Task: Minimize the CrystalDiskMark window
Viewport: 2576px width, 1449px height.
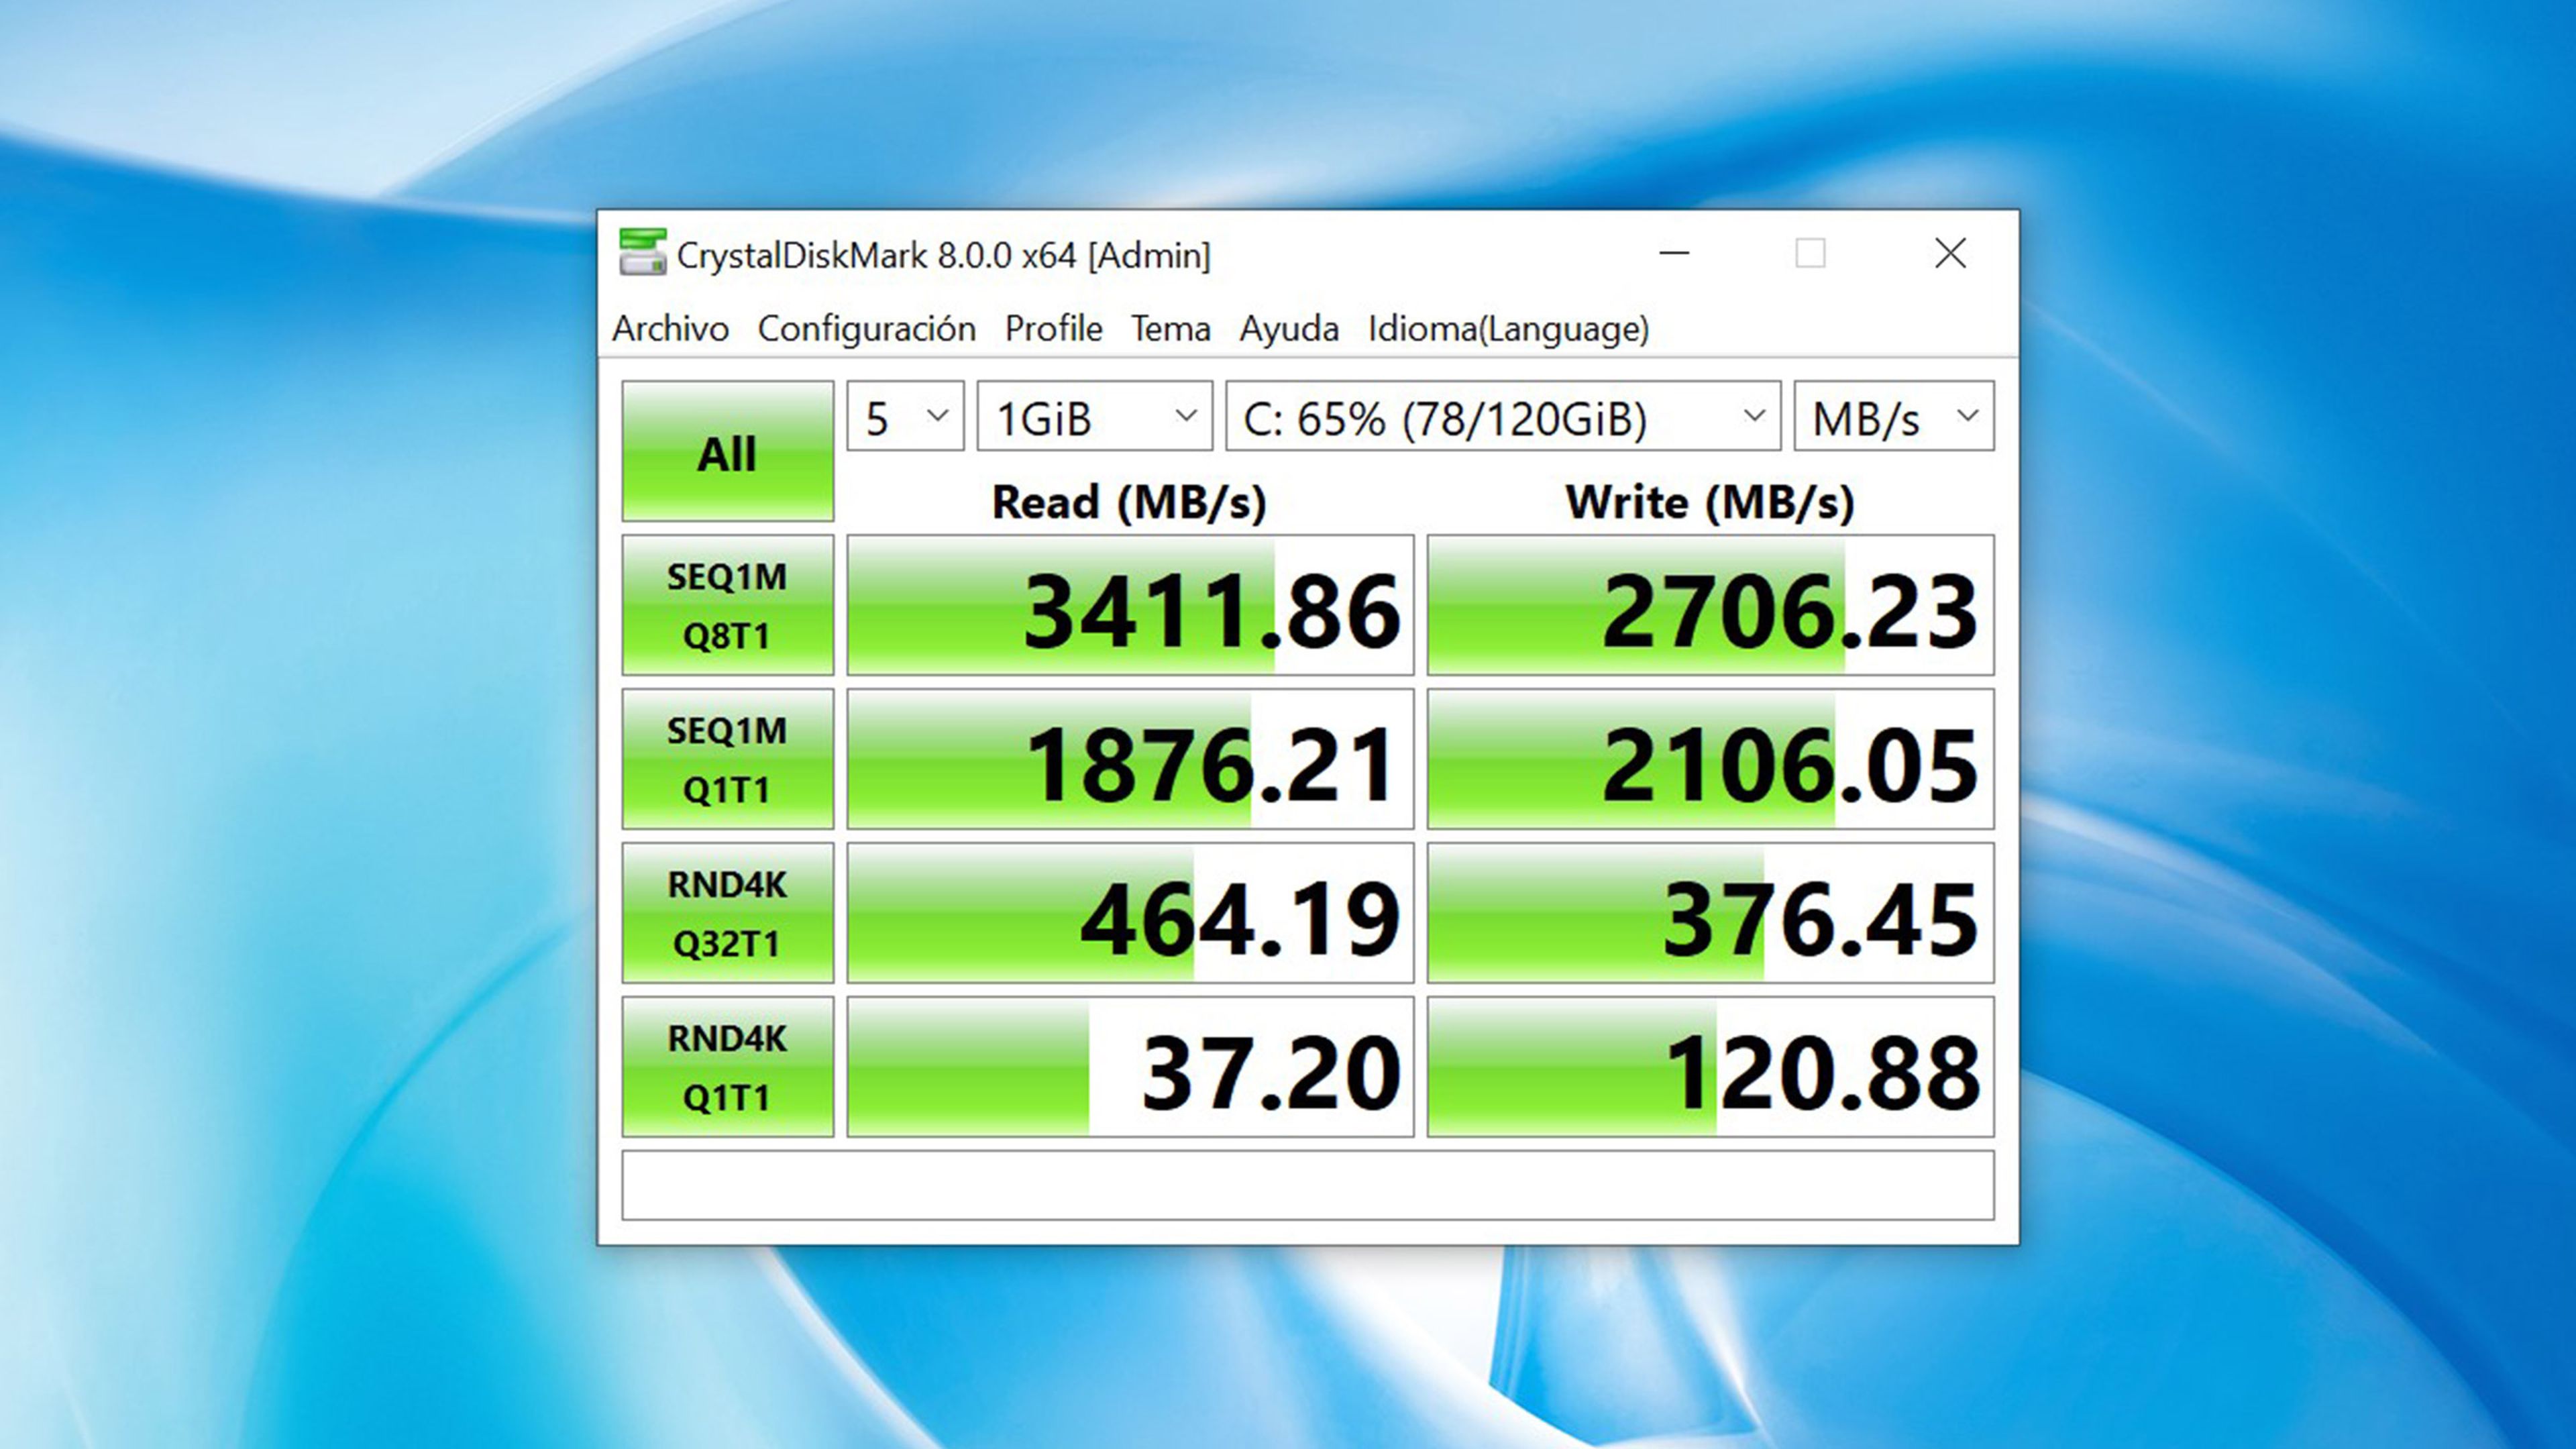Action: pos(1674,254)
